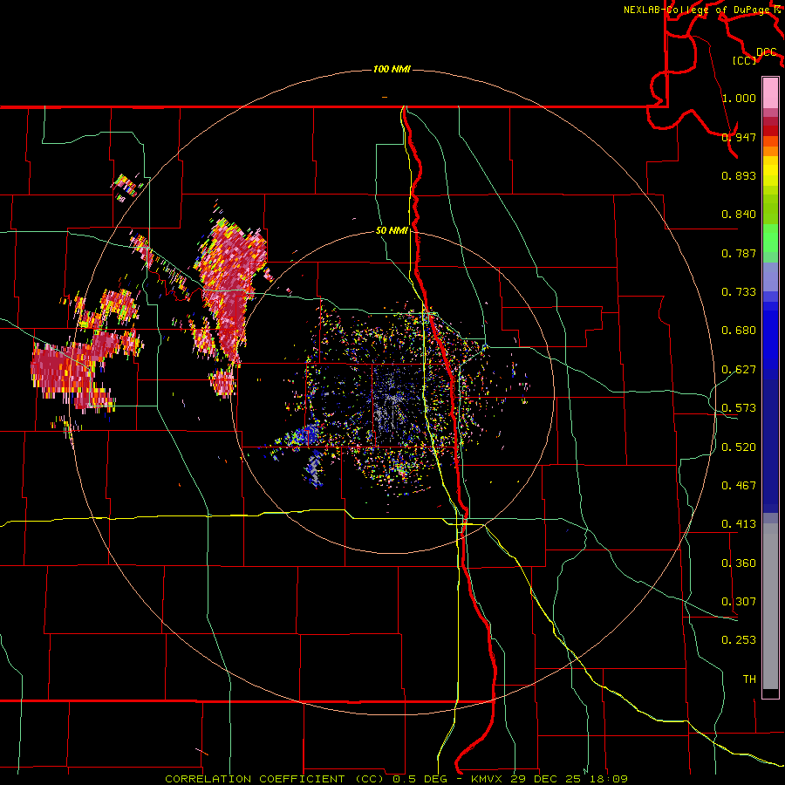Screen dimensions: 785x785
Task: Click the CORRELATION COEFFICIENT (CC) caption text
Action: (276, 779)
